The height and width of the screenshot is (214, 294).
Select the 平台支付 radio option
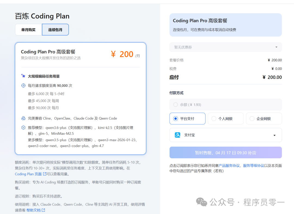point(176,119)
